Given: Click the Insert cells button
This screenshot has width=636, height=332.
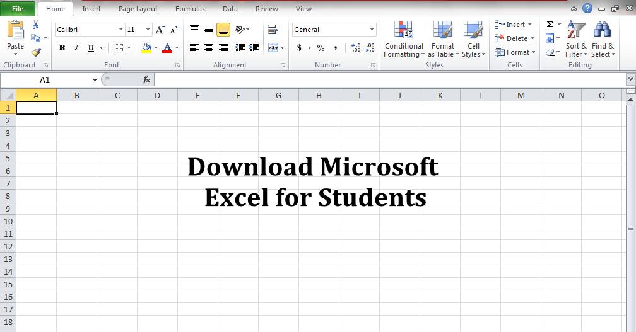Looking at the screenshot, I should pos(513,25).
